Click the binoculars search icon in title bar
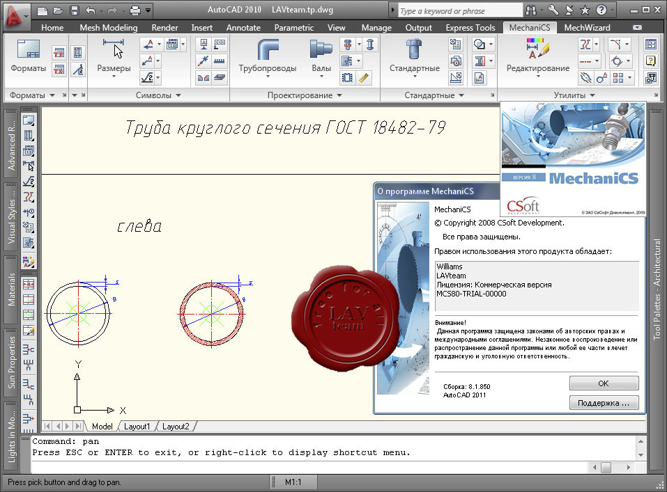667x492 pixels. [x=531, y=10]
